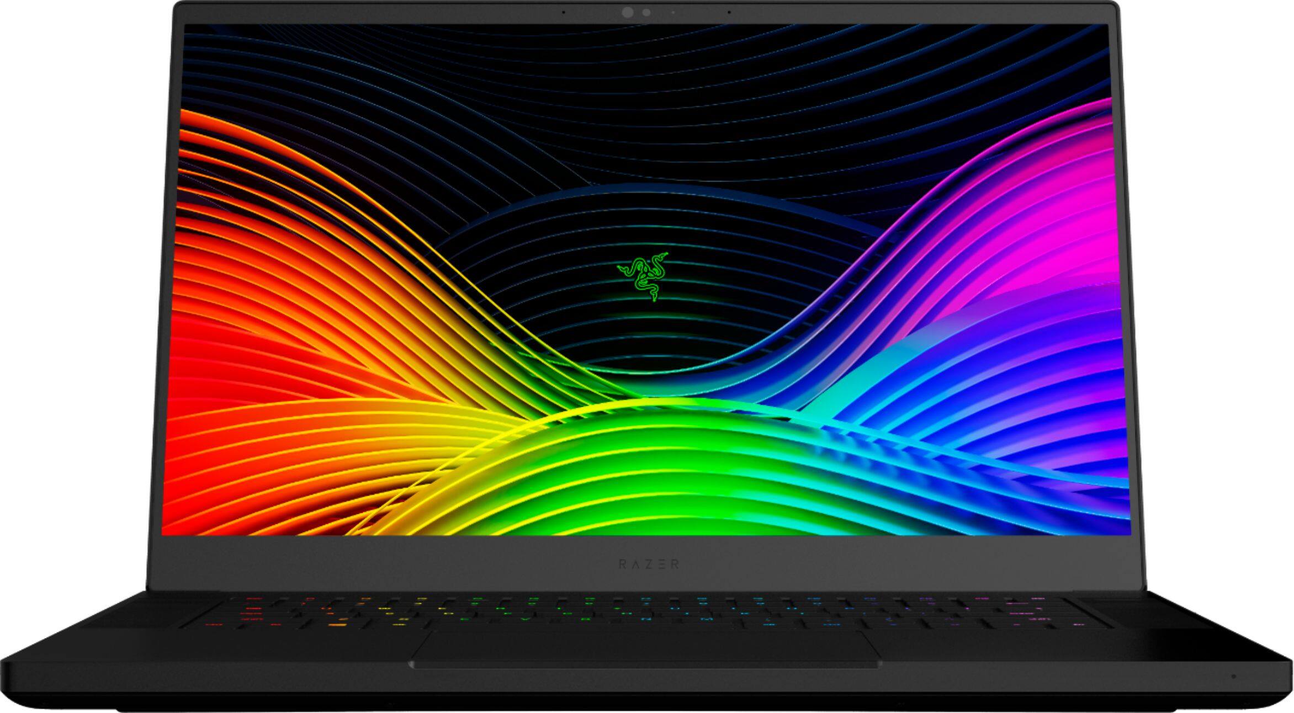Click right microphone hole on top bezel
Viewport: 1294px width, 713px height.
[729, 12]
